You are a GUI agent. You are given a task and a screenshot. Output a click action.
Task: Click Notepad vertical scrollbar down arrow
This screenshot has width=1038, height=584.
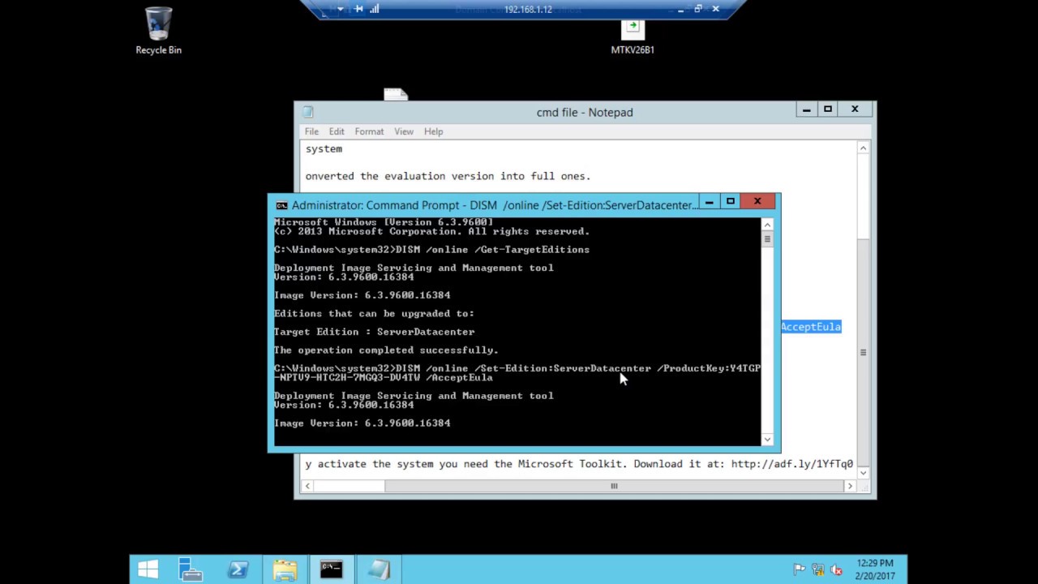[x=863, y=472]
